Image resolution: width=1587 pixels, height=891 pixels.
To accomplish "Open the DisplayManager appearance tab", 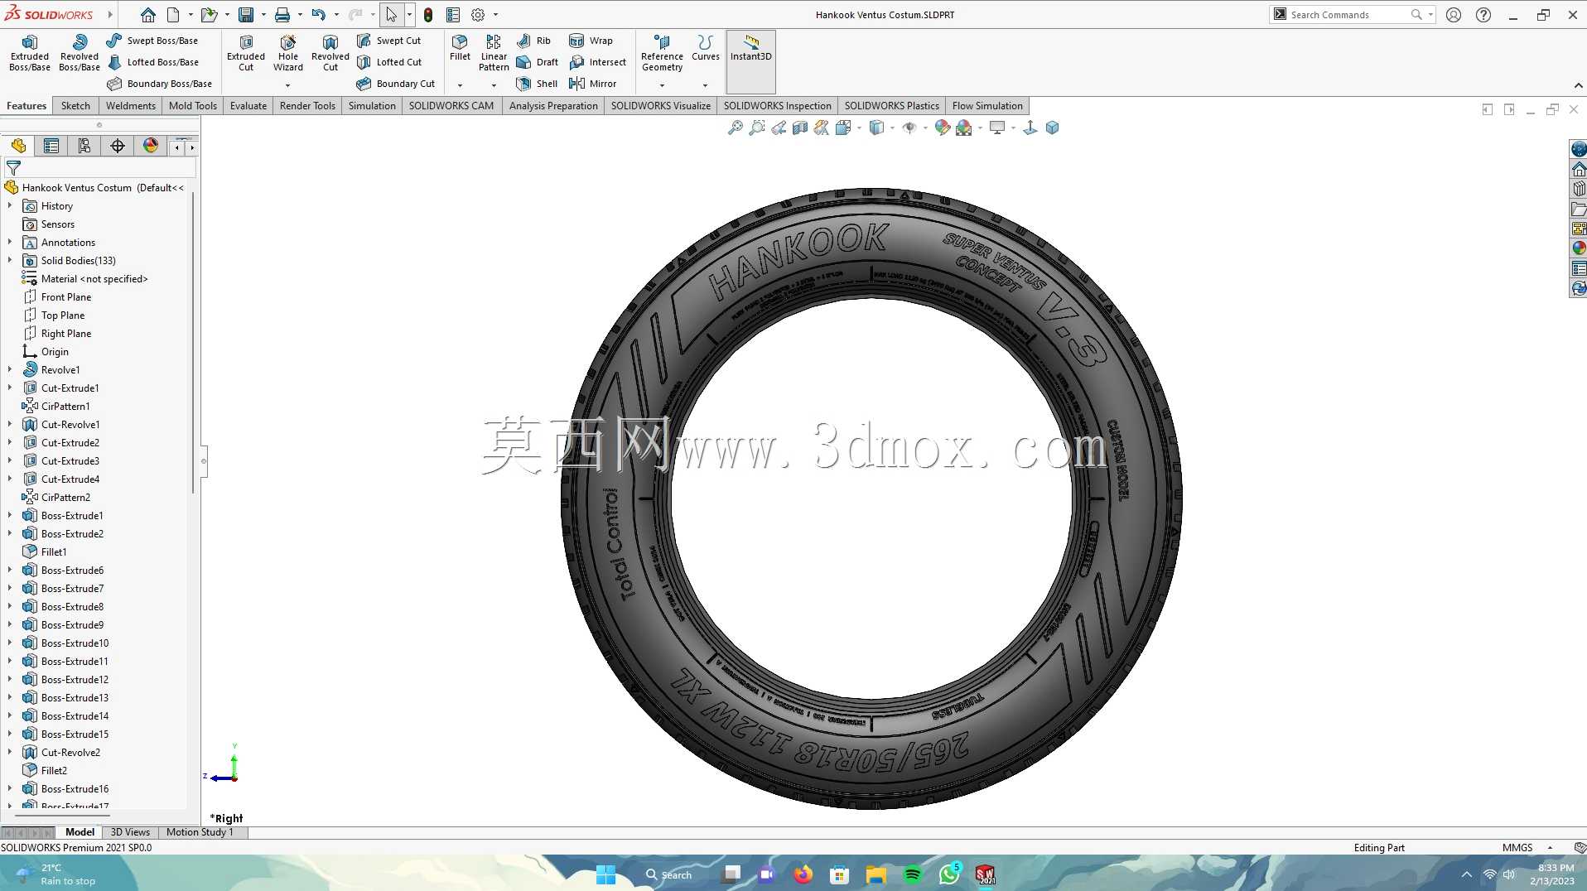I will coord(151,147).
